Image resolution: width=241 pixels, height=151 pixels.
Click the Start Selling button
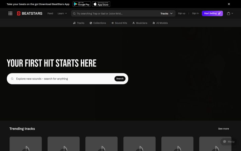tap(212, 13)
